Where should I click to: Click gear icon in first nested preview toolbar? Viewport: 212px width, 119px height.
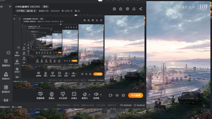tap(90, 74)
